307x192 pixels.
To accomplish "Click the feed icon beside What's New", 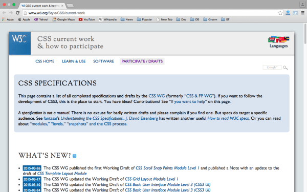I will [x=74, y=156].
